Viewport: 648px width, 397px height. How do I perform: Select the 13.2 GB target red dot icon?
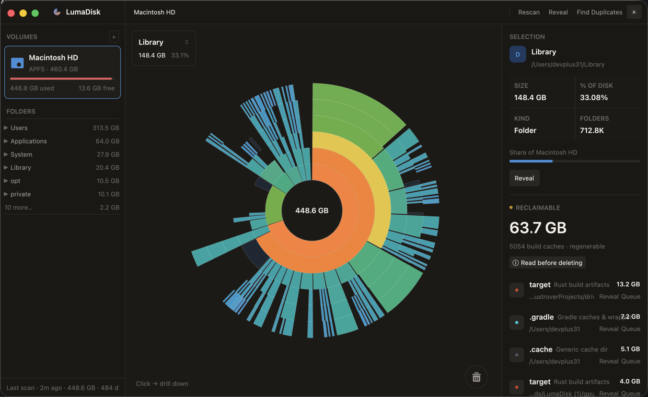point(517,290)
